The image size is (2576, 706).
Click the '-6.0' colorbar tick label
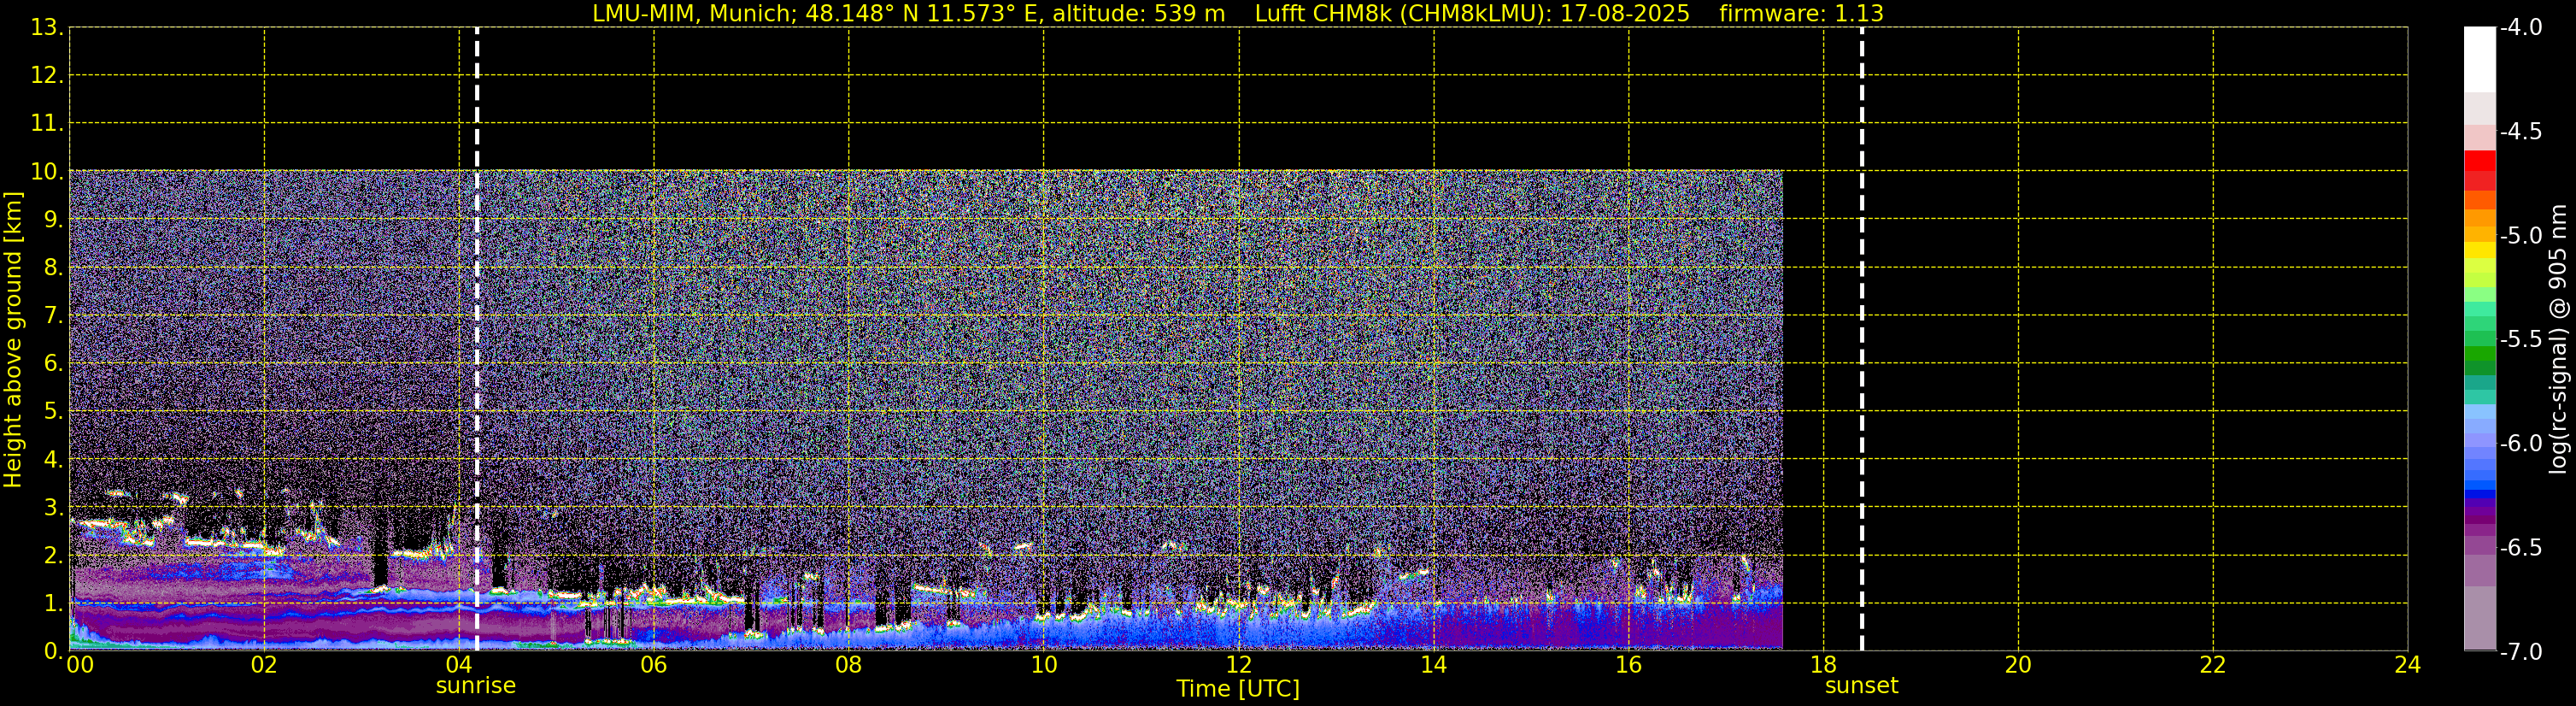coord(2521,444)
